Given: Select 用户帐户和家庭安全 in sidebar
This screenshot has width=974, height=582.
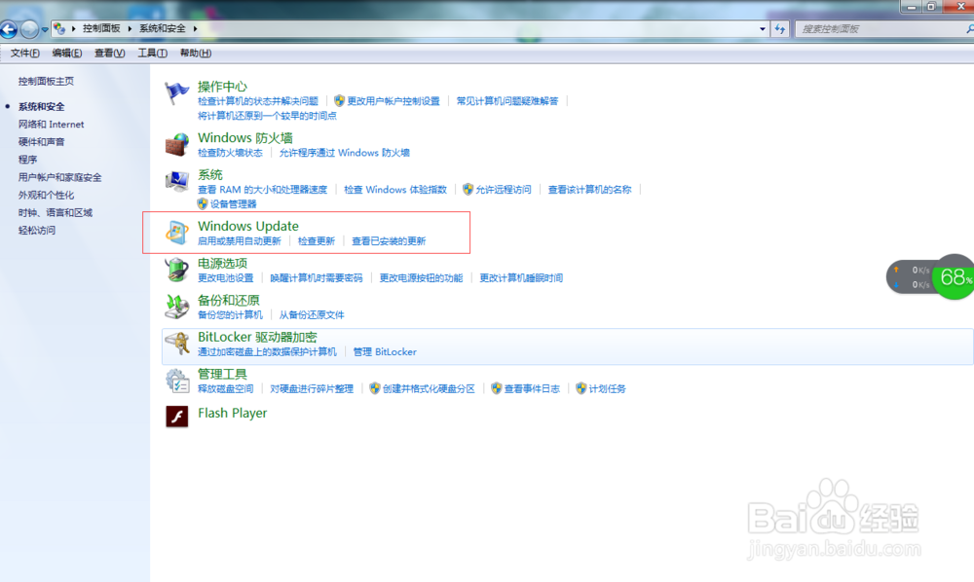Looking at the screenshot, I should pos(59,177).
